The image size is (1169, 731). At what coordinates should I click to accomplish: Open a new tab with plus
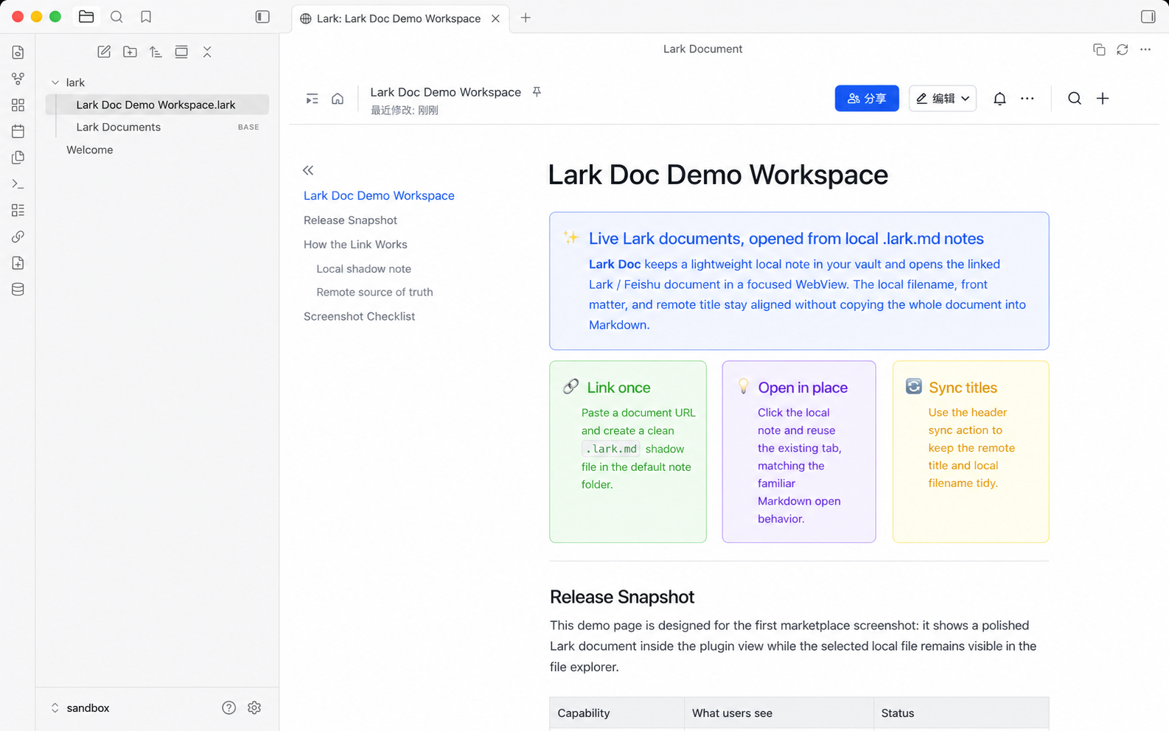click(526, 18)
